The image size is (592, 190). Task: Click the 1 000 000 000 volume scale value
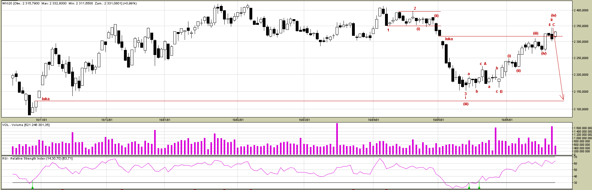point(583,138)
